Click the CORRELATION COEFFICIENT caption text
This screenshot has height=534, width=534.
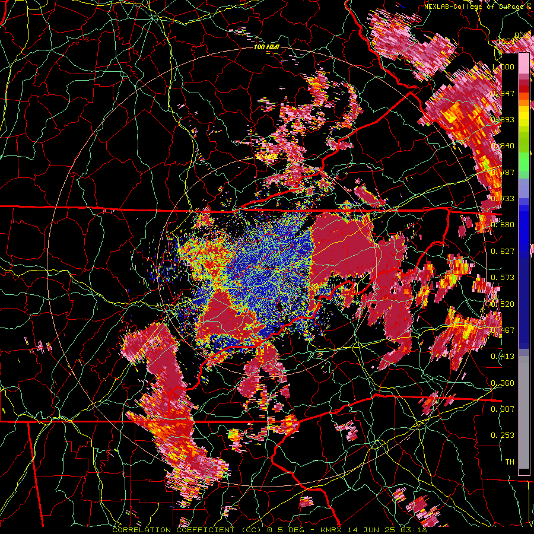point(173,530)
